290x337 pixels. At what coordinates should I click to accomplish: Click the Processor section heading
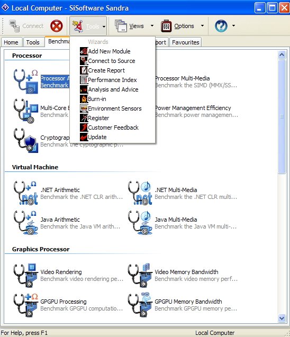pyautogui.click(x=27, y=56)
